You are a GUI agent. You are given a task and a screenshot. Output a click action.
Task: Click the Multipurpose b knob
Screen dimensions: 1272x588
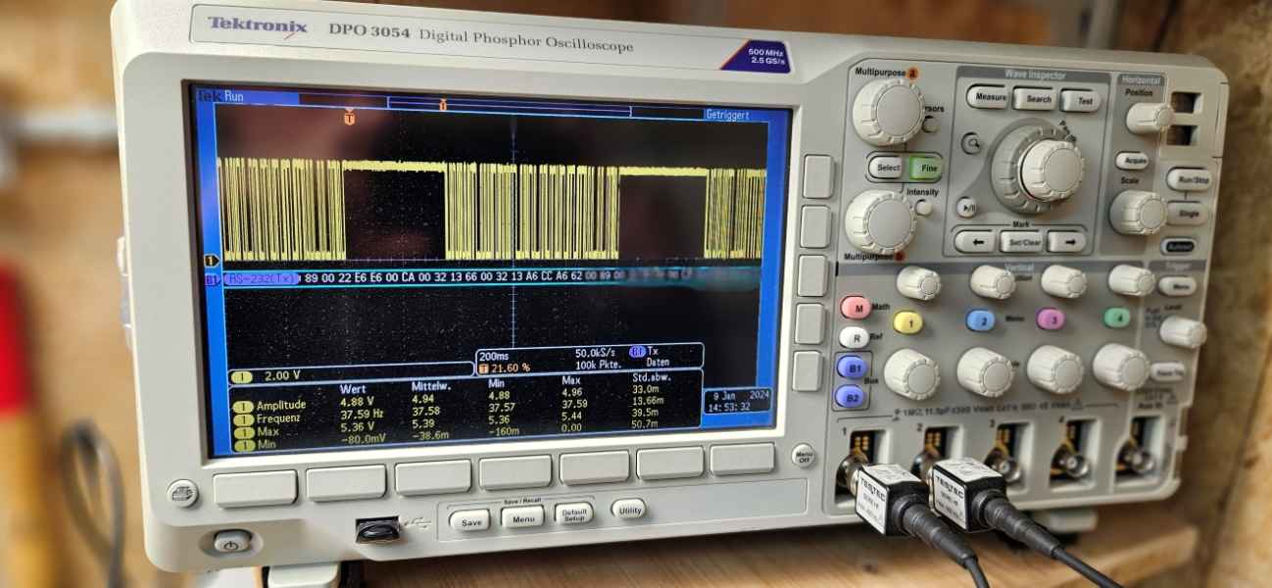point(880,220)
